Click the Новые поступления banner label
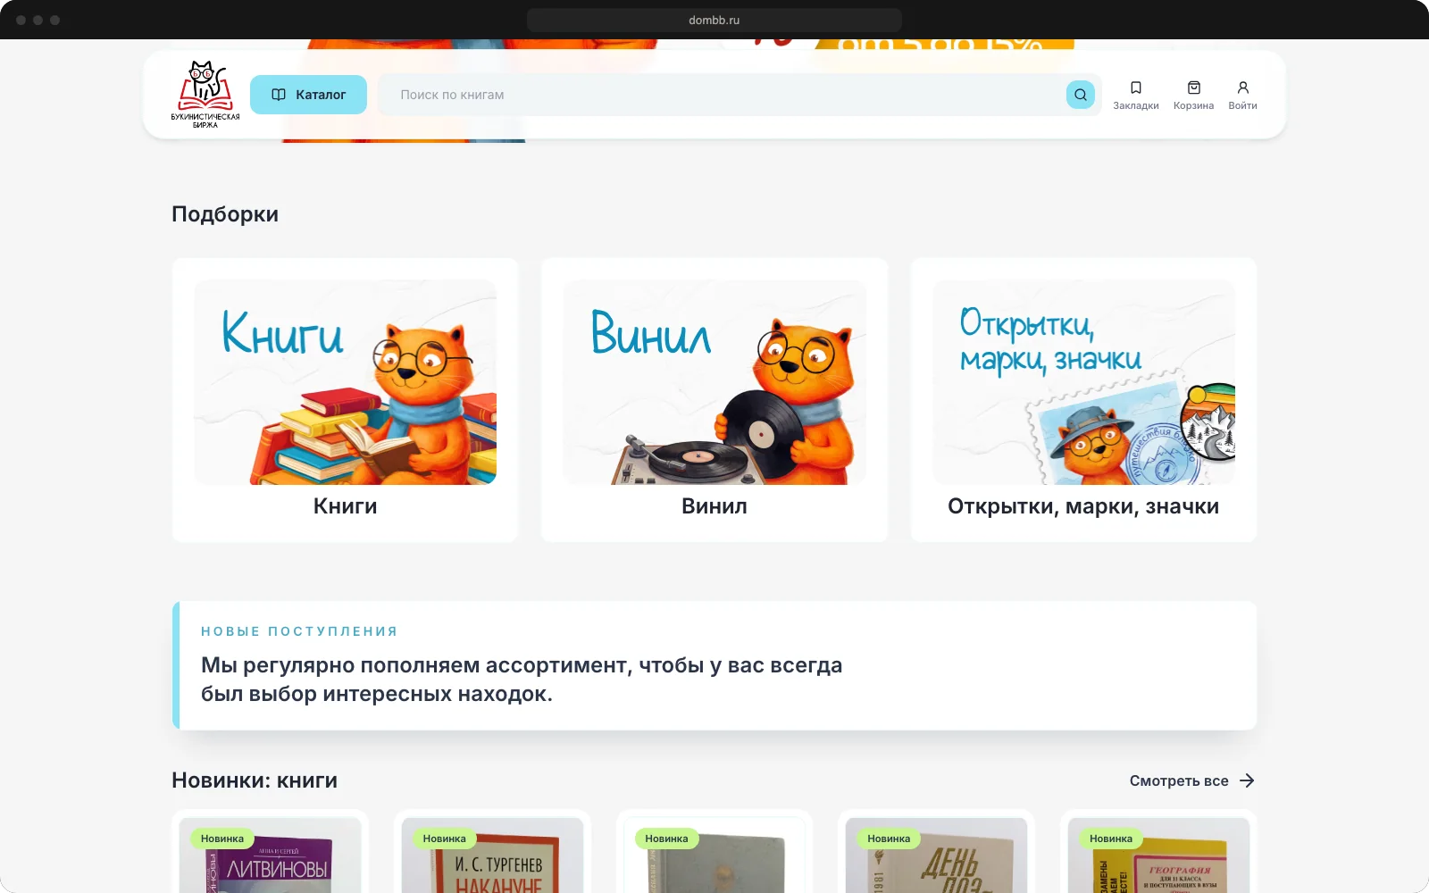Viewport: 1429px width, 893px height. point(299,631)
